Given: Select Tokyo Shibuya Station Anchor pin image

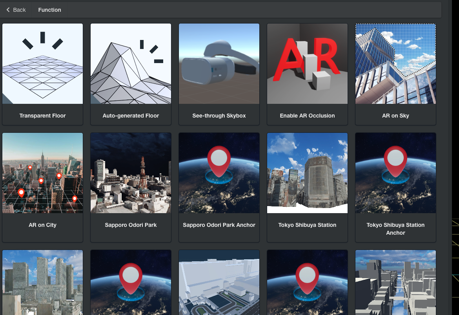Looking at the screenshot, I should pos(395,173).
